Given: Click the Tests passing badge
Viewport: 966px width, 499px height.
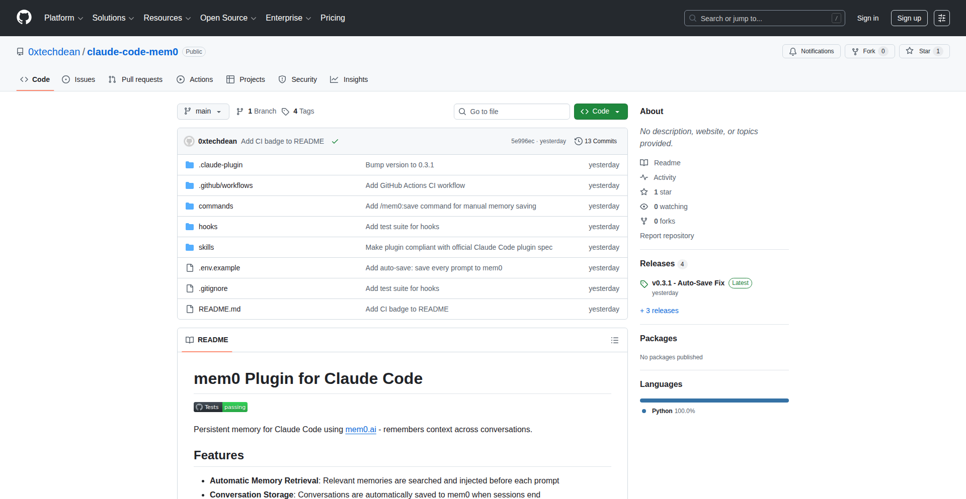Looking at the screenshot, I should tap(220, 407).
